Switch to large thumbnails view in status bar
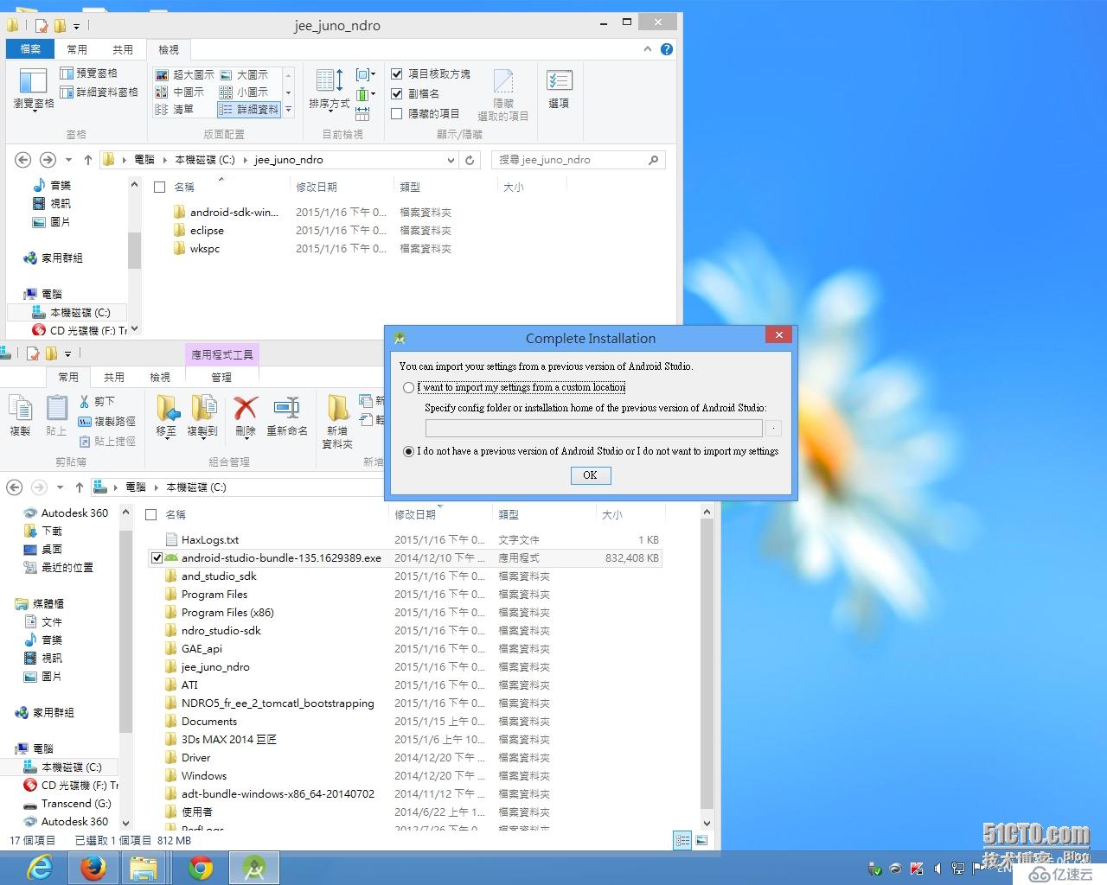This screenshot has height=885, width=1107. click(x=702, y=840)
